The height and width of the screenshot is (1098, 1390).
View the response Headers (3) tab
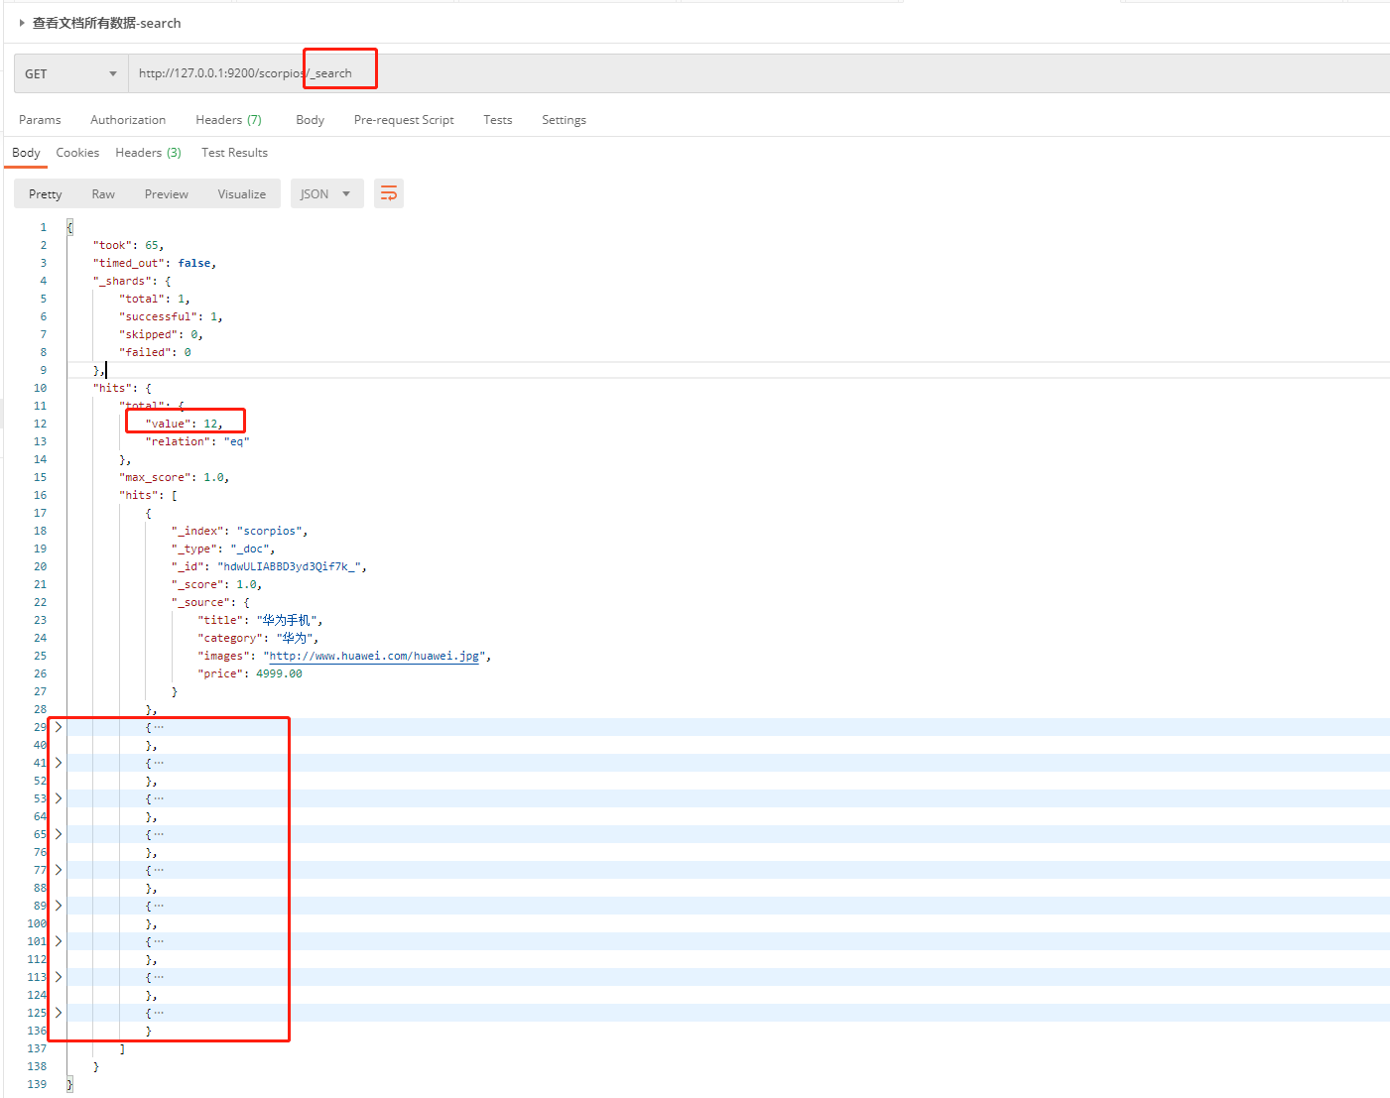click(x=148, y=153)
